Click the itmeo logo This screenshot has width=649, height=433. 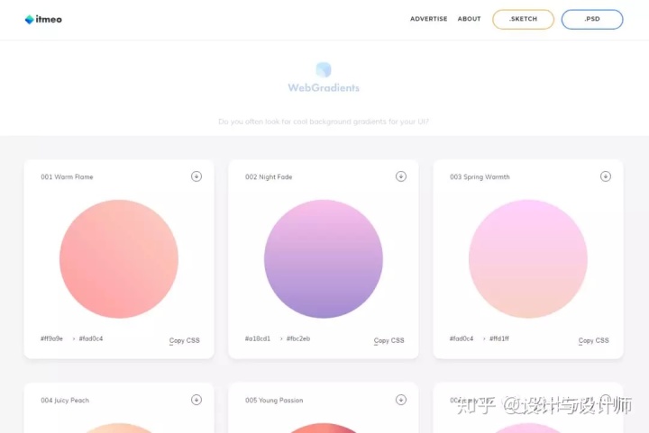point(43,20)
